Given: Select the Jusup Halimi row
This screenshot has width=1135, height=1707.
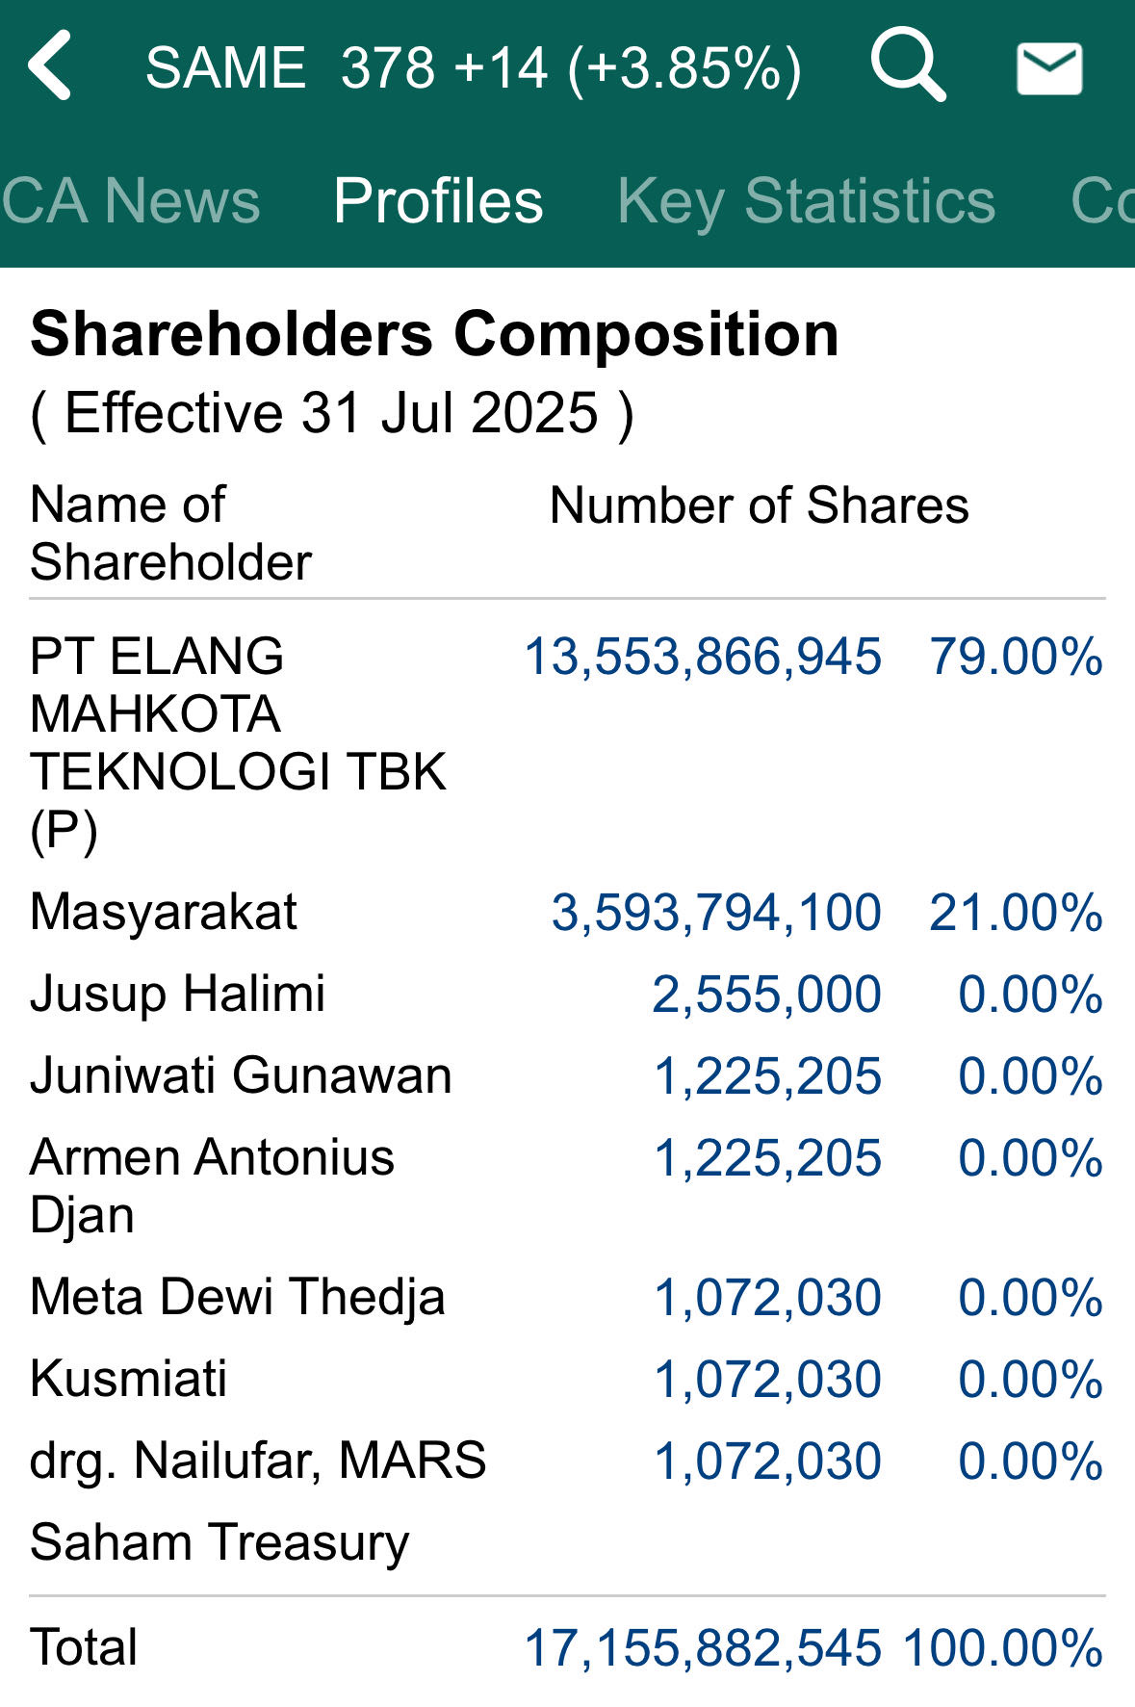Looking at the screenshot, I should pos(567,994).
